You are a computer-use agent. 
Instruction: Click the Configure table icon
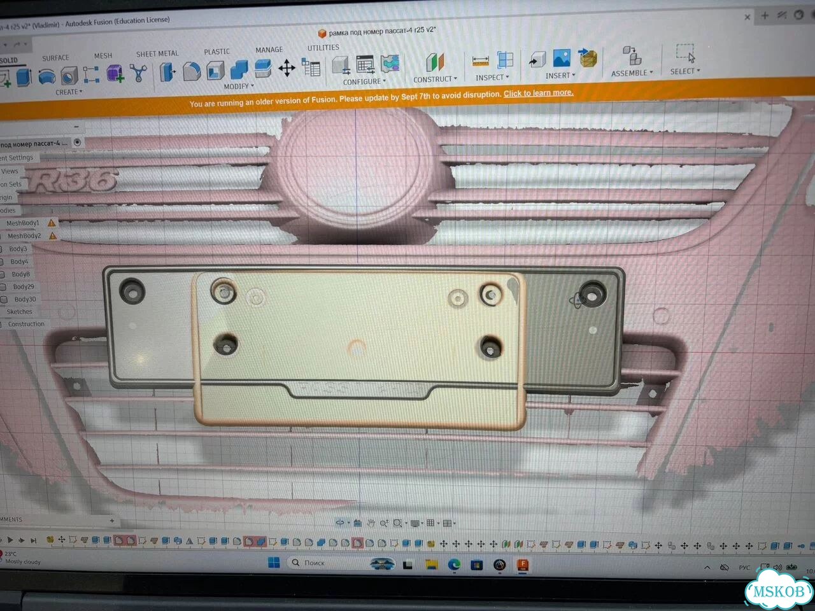[x=365, y=65]
